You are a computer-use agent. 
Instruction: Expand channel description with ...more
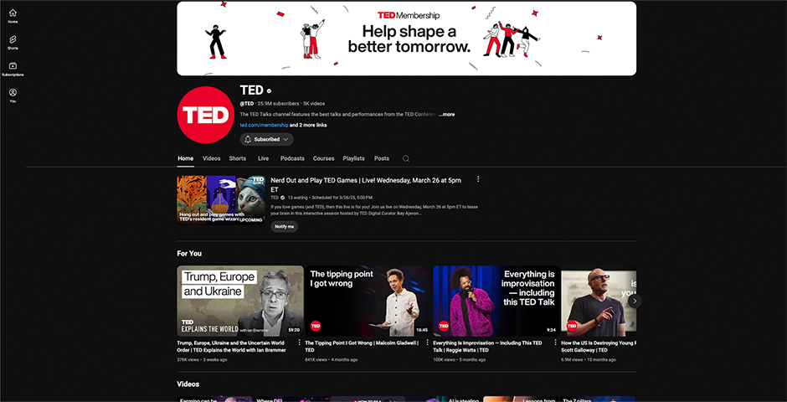coord(447,115)
